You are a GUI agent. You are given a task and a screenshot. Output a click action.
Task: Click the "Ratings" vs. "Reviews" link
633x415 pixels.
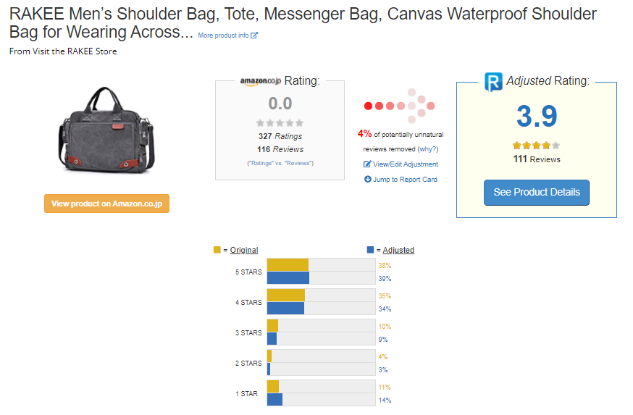(x=280, y=163)
